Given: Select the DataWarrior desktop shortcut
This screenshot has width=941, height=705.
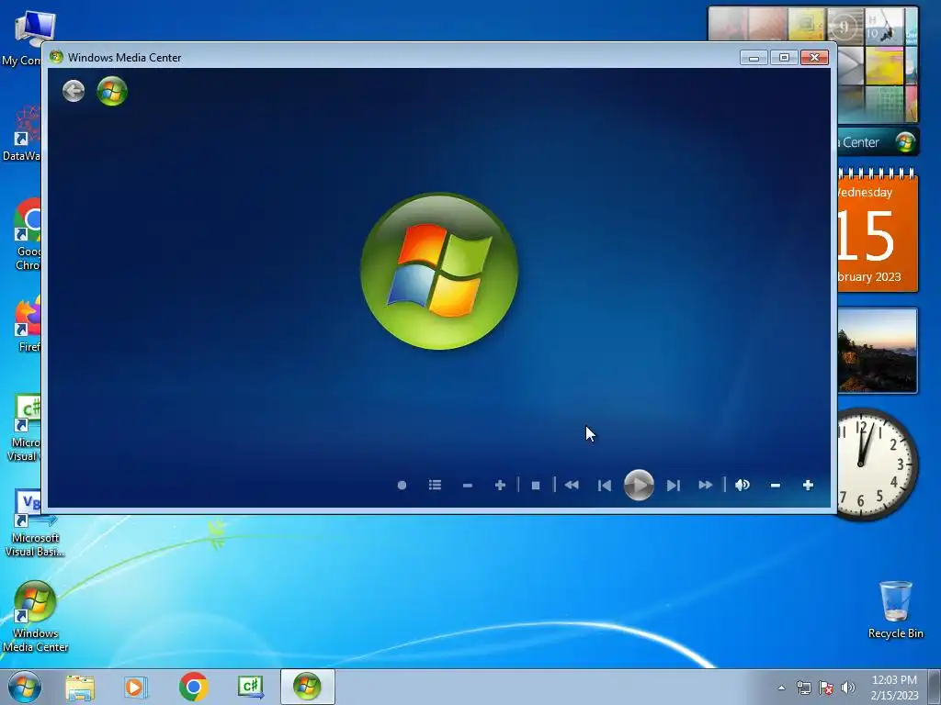Looking at the screenshot, I should tap(23, 133).
